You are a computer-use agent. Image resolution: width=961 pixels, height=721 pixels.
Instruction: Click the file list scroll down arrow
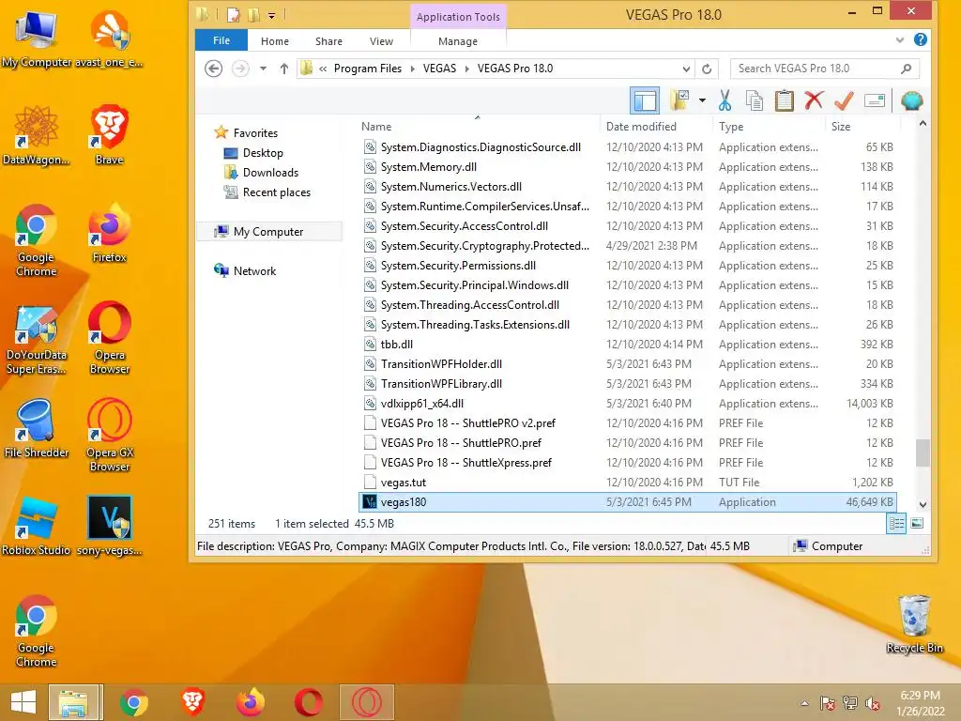coord(923,504)
